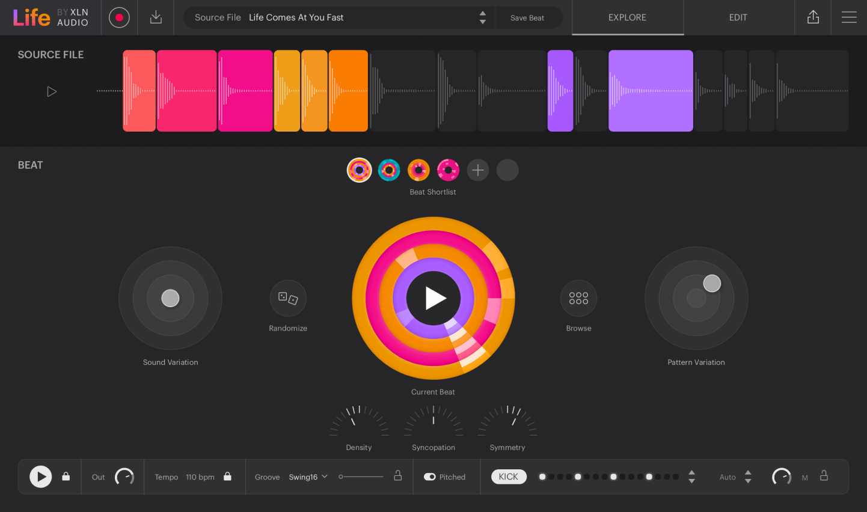The height and width of the screenshot is (512, 867).
Task: Click the Auto stepper arrows
Action: [x=748, y=477]
